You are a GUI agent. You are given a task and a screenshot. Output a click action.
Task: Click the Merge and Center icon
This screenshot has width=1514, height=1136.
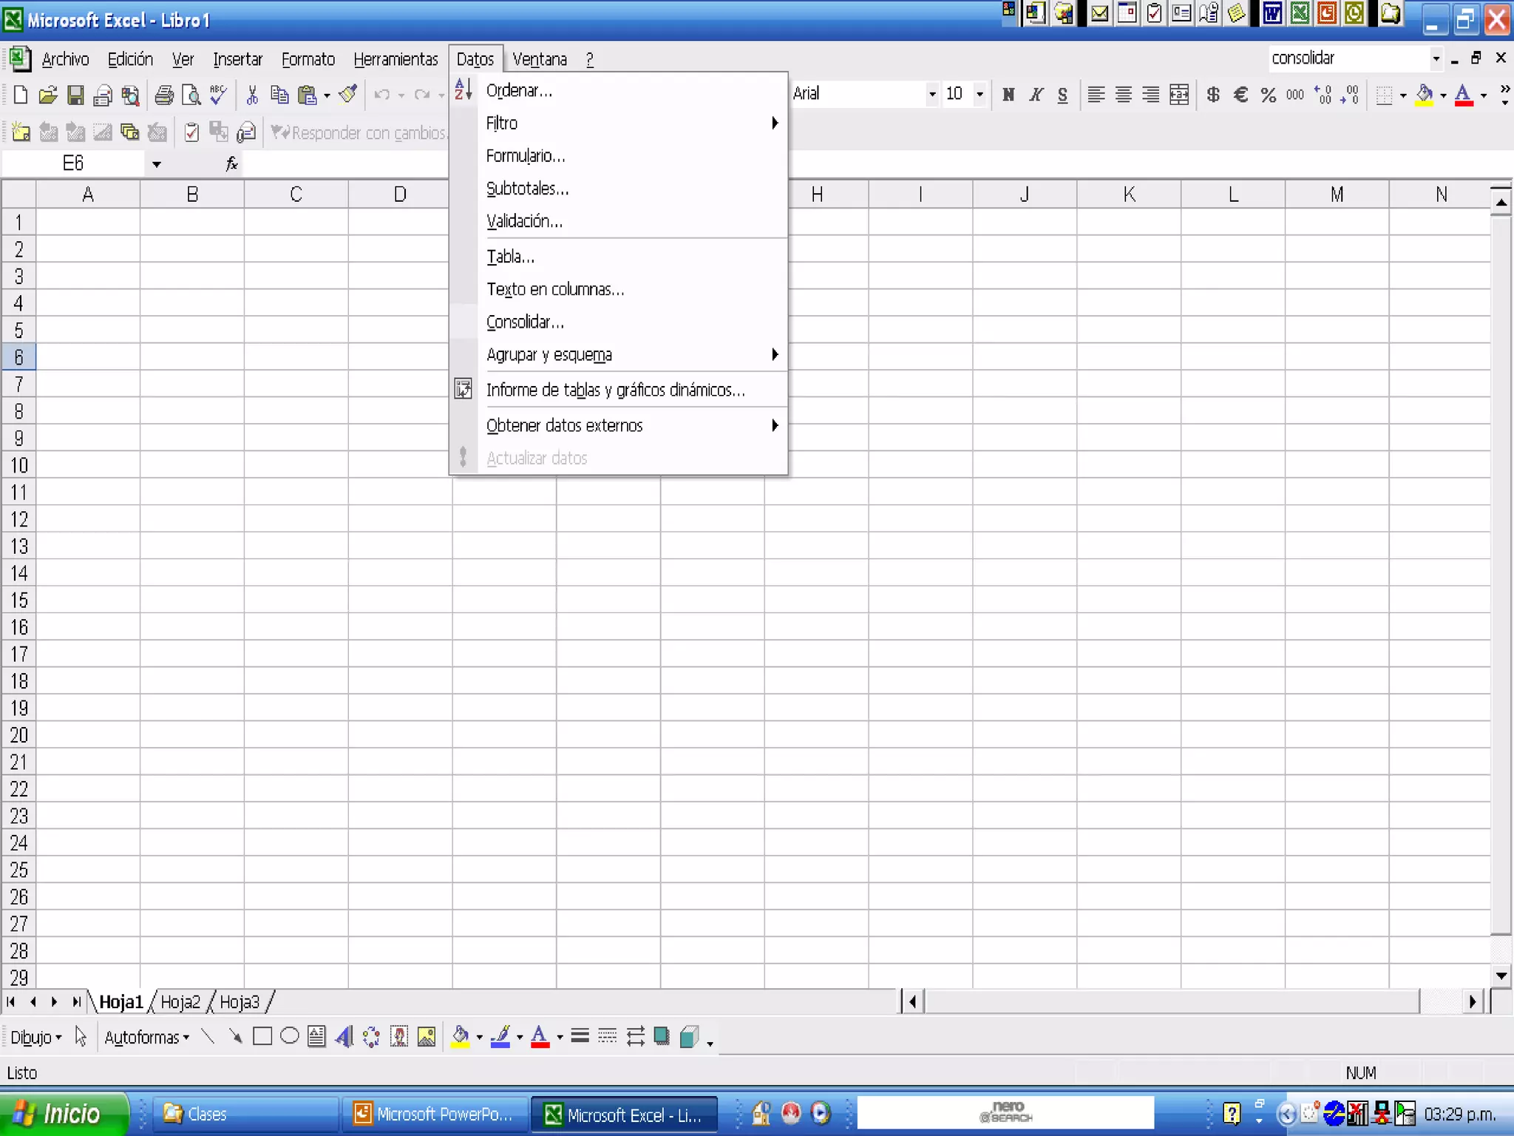click(1179, 95)
